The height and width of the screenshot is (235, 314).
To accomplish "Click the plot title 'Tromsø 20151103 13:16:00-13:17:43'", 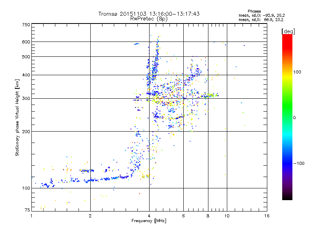I will pyautogui.click(x=149, y=14).
